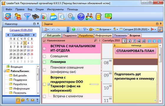Switch to the Разработка tab
The height and width of the screenshot is (106, 165).
[86, 36]
